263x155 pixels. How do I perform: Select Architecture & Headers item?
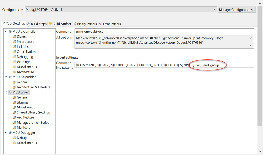click(33, 87)
